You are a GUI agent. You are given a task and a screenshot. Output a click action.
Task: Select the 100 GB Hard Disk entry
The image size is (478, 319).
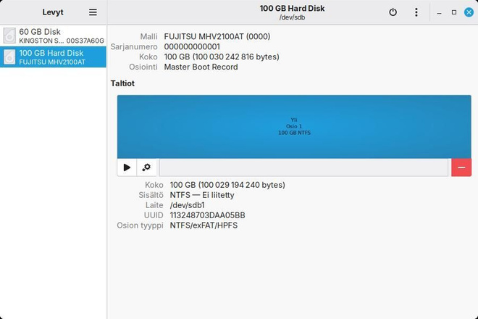pyautogui.click(x=53, y=57)
